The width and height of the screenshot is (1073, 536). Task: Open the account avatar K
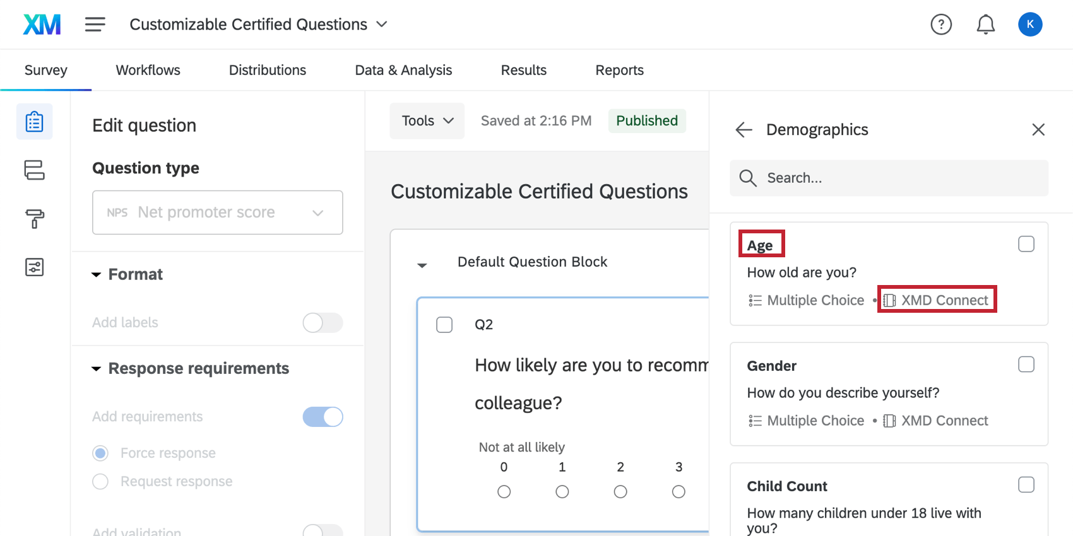[1029, 25]
